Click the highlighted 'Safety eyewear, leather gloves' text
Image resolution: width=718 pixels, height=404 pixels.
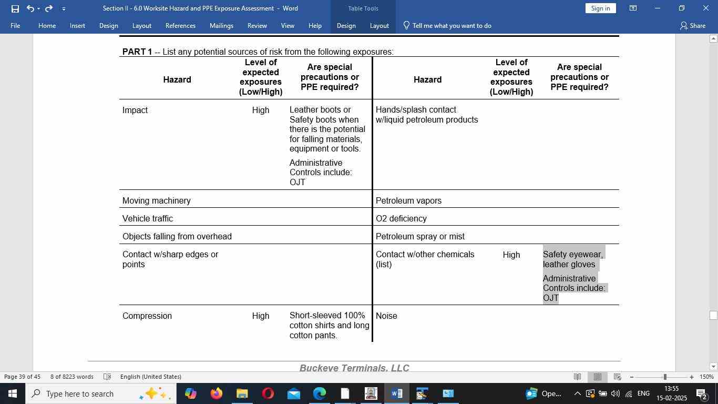point(573,259)
